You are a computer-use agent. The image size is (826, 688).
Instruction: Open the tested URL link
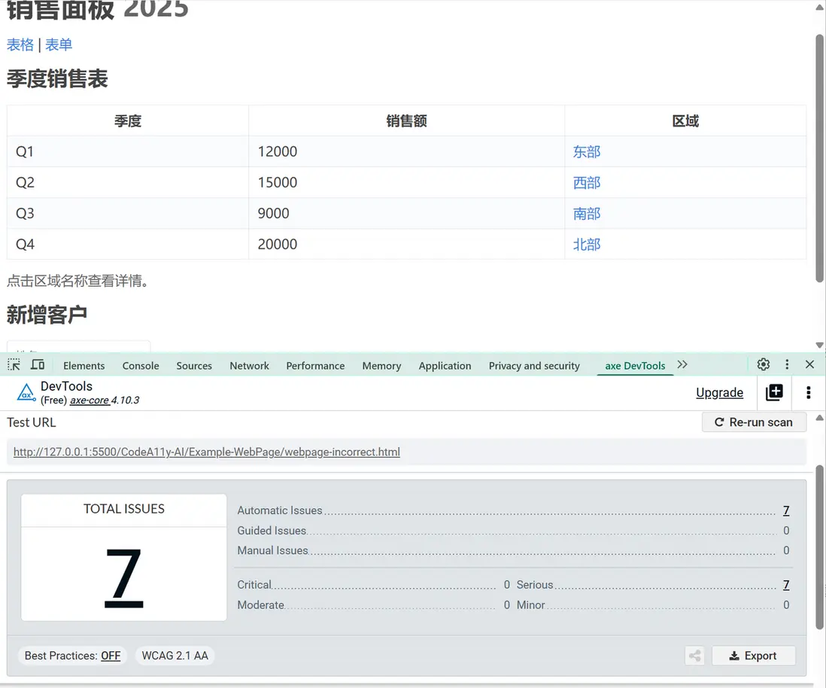point(206,452)
